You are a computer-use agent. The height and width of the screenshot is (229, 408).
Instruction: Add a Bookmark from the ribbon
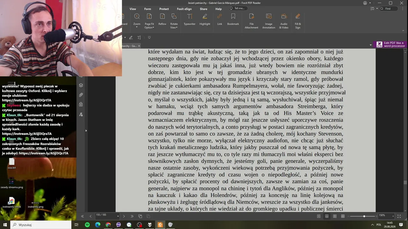[233, 20]
